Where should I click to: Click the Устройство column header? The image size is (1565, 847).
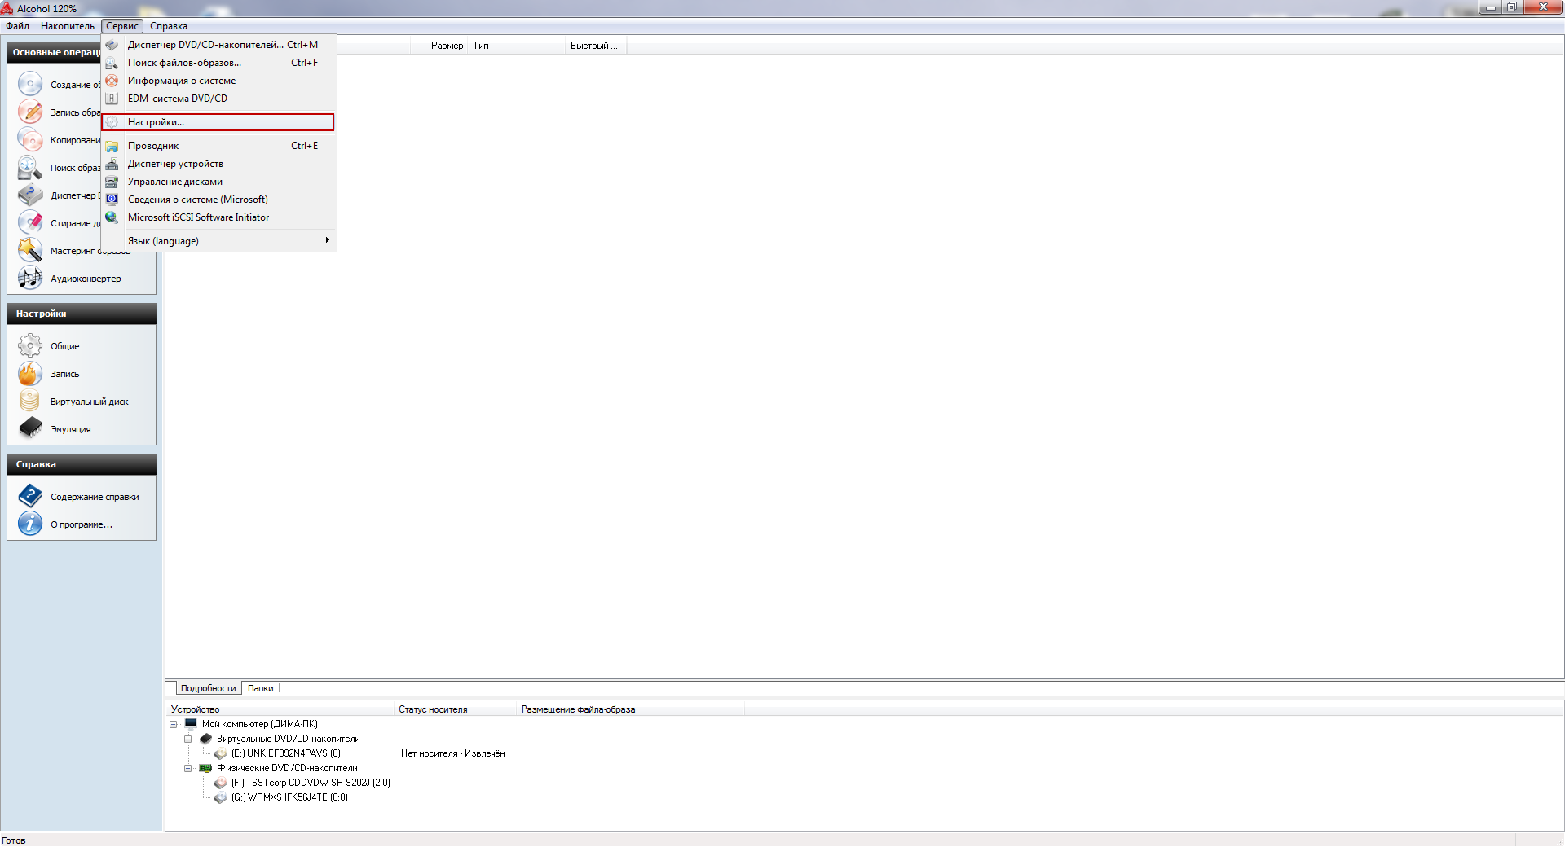pos(280,709)
